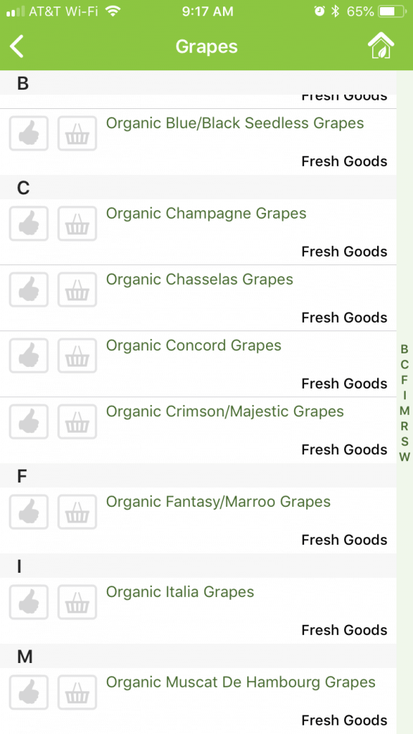Select the F section header

click(x=198, y=476)
